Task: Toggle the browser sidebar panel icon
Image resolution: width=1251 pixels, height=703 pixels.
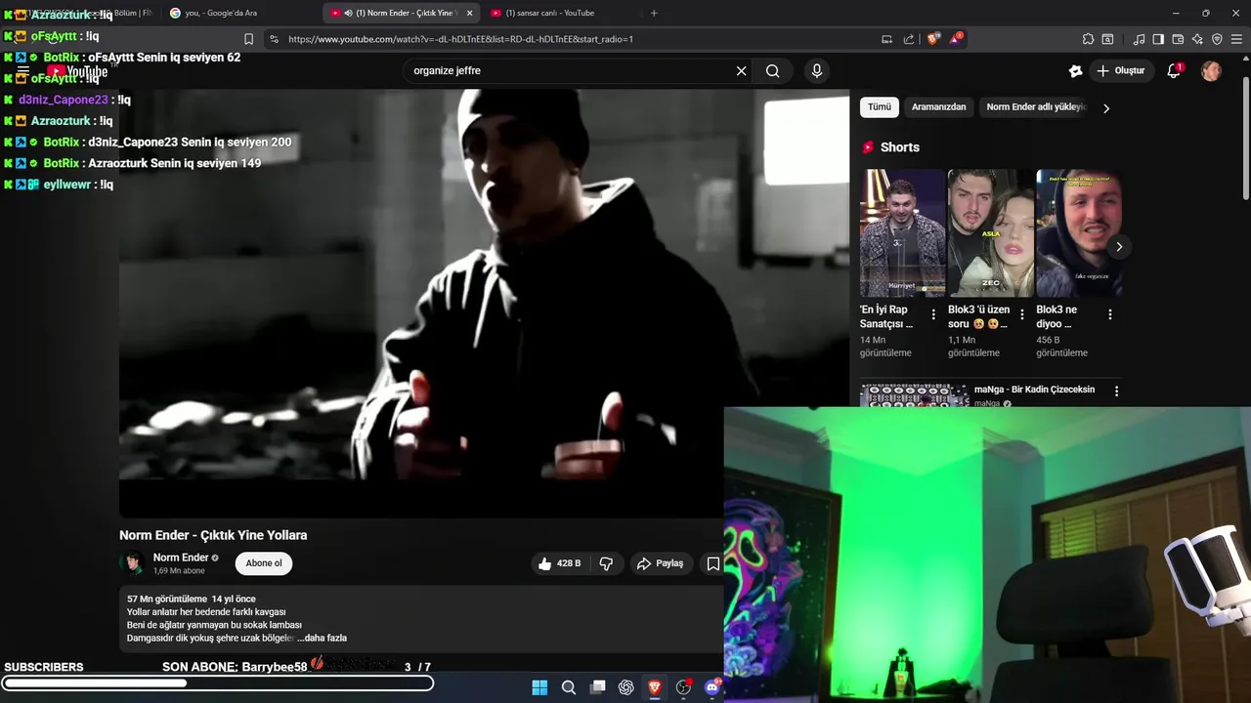Action: tap(1158, 39)
